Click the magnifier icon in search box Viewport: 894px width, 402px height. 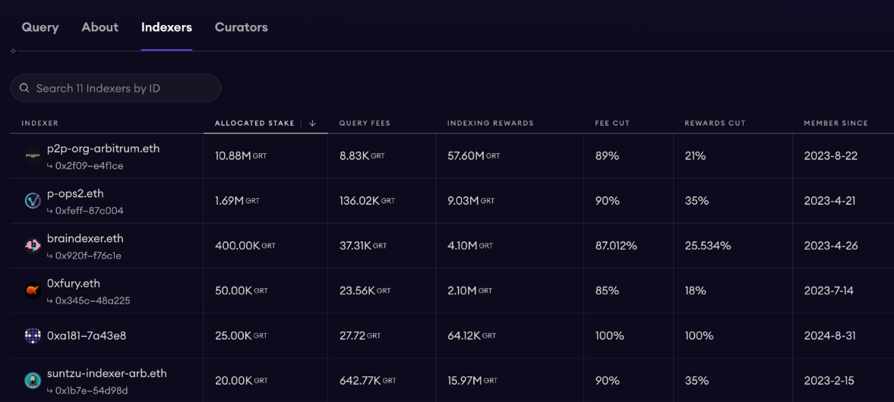(x=24, y=89)
